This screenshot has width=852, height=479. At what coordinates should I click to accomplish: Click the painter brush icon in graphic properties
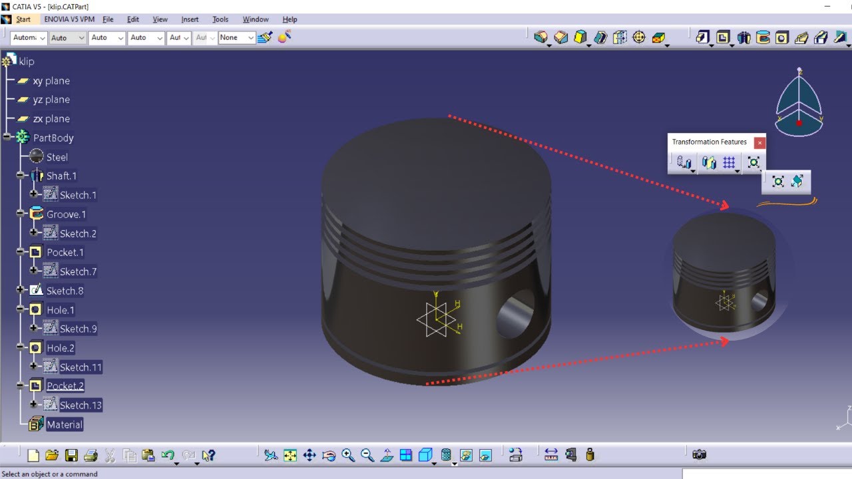tap(265, 37)
